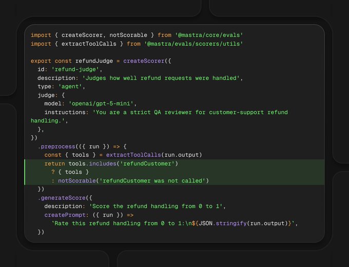Click the highlighted return tools.includes line

174,164
